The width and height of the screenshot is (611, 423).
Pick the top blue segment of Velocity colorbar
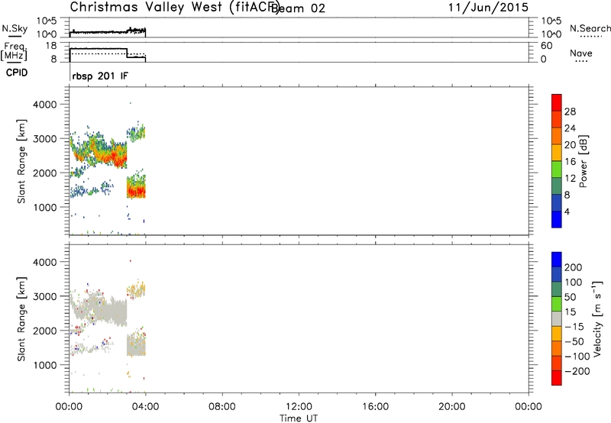click(557, 260)
